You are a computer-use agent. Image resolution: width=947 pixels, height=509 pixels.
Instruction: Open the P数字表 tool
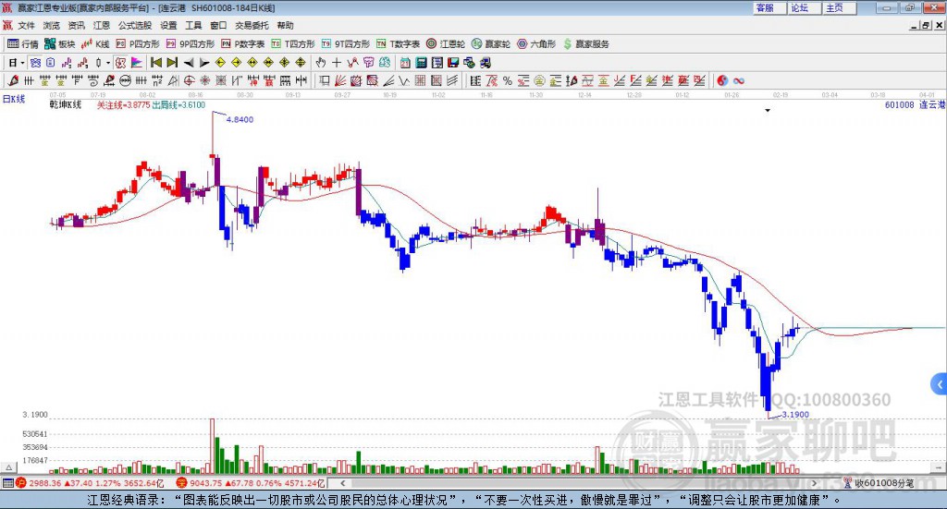[243, 44]
